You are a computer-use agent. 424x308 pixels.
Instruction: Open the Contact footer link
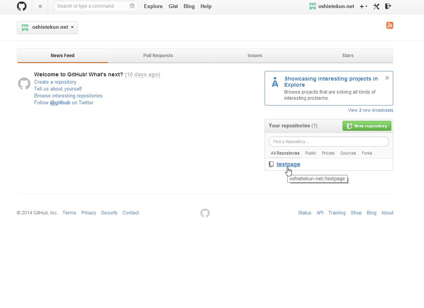coord(131,213)
